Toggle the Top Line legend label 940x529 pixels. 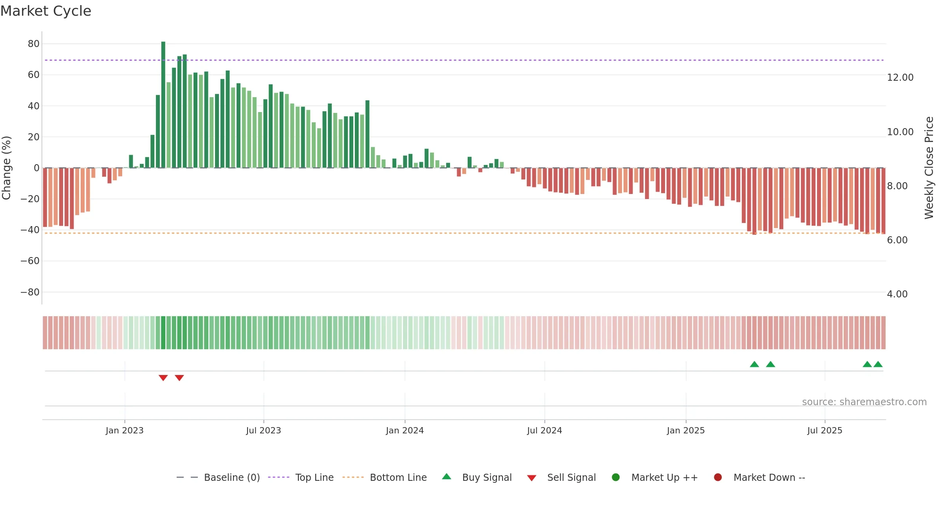click(315, 477)
